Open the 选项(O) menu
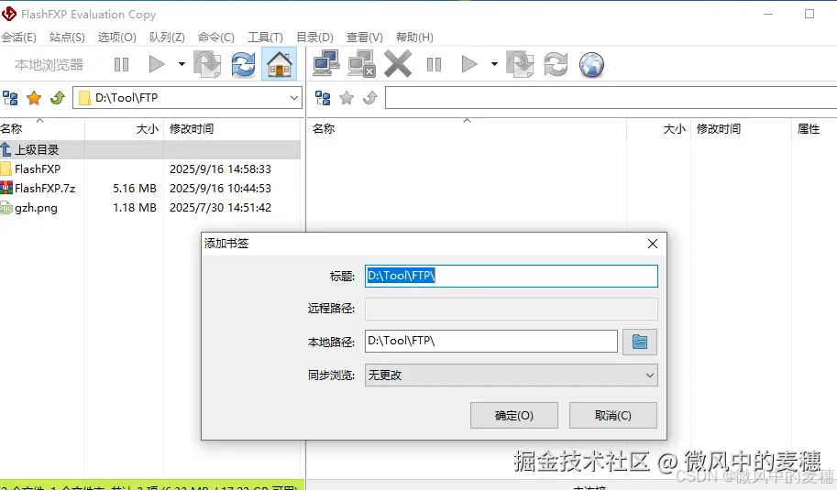The width and height of the screenshot is (837, 490). (117, 38)
